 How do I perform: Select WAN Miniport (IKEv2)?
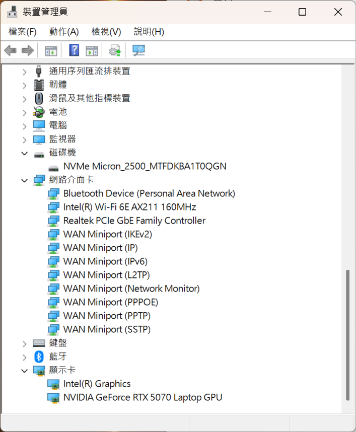click(107, 234)
